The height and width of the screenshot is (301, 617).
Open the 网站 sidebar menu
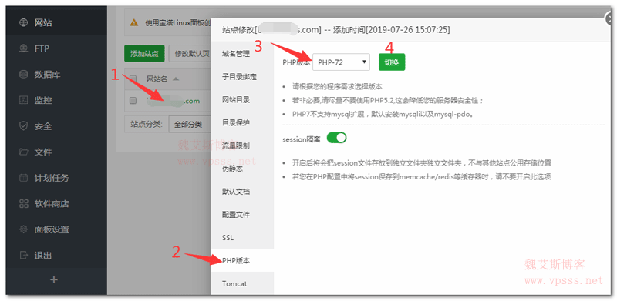pyautogui.click(x=56, y=23)
